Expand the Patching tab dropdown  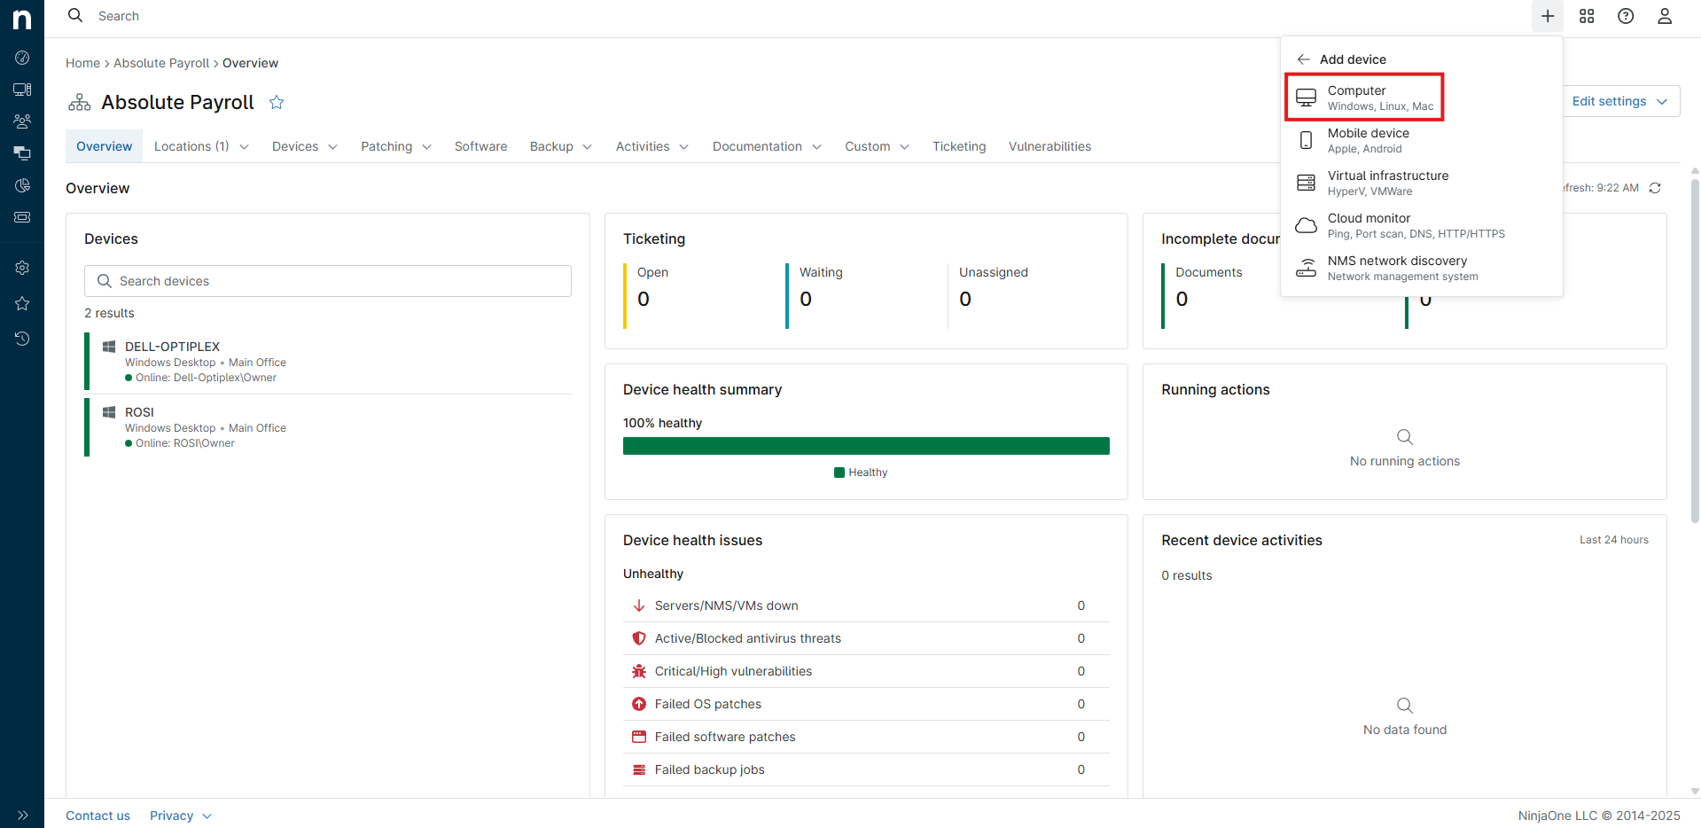coord(395,146)
